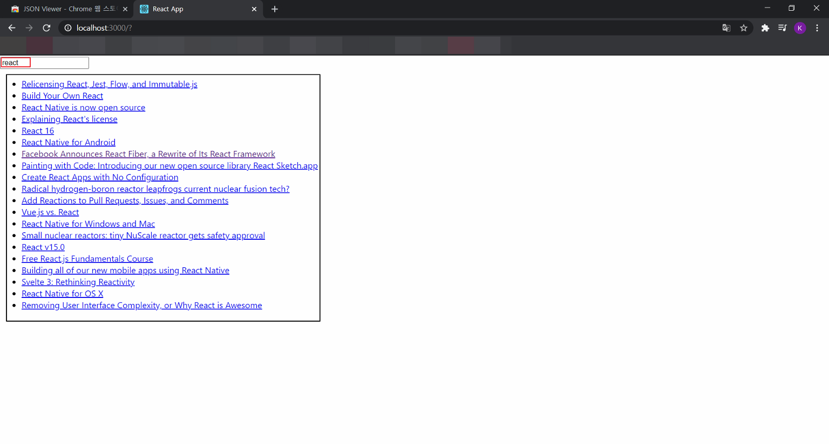
Task: Open the 'React 16' link
Action: 38,131
